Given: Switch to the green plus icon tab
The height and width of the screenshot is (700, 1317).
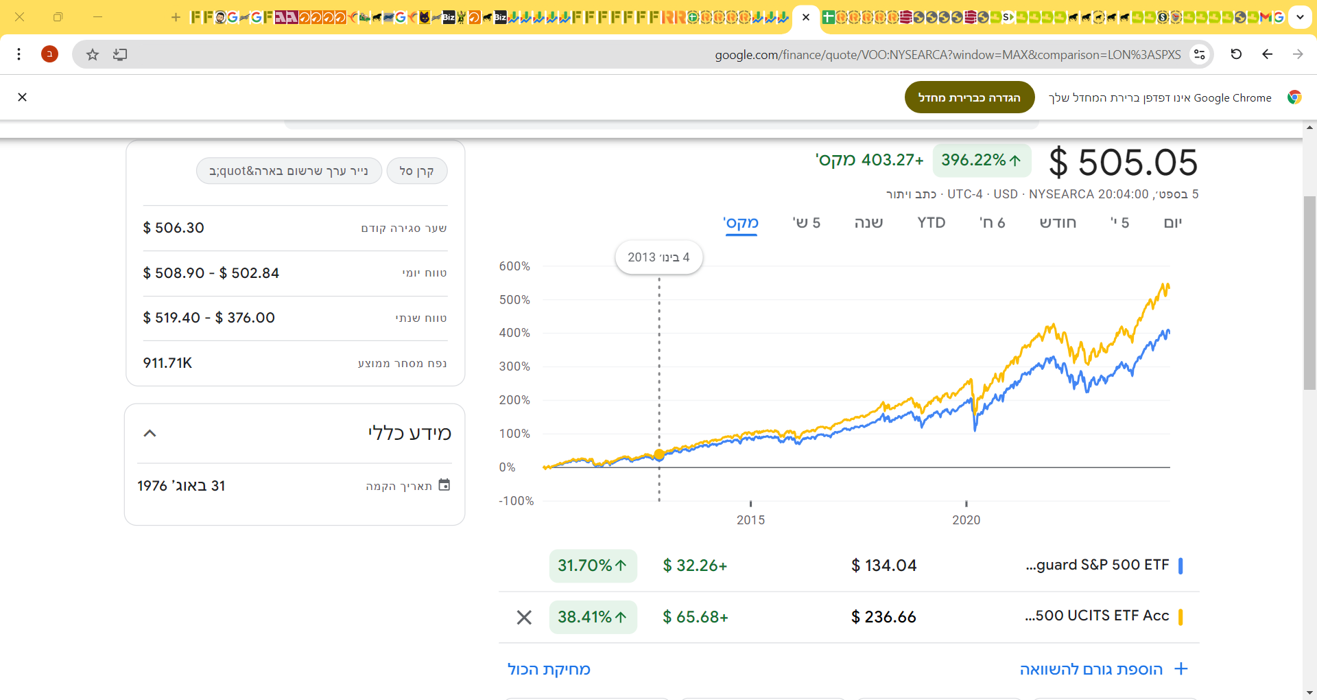Looking at the screenshot, I should pyautogui.click(x=829, y=17).
